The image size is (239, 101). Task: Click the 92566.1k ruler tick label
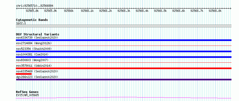tap(87, 11)
